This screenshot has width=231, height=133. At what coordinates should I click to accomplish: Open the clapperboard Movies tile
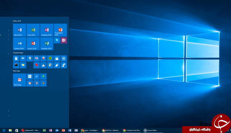57,58
